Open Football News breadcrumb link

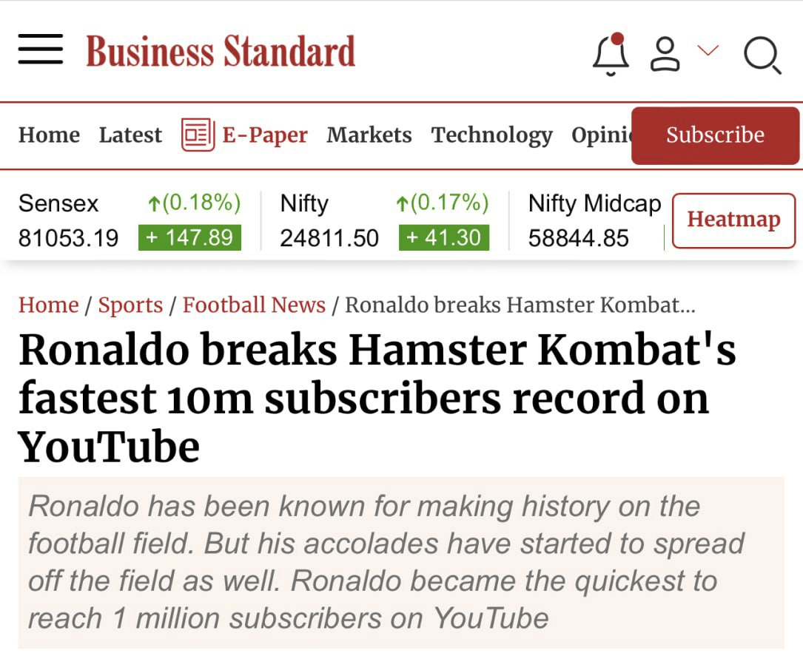pyautogui.click(x=254, y=305)
